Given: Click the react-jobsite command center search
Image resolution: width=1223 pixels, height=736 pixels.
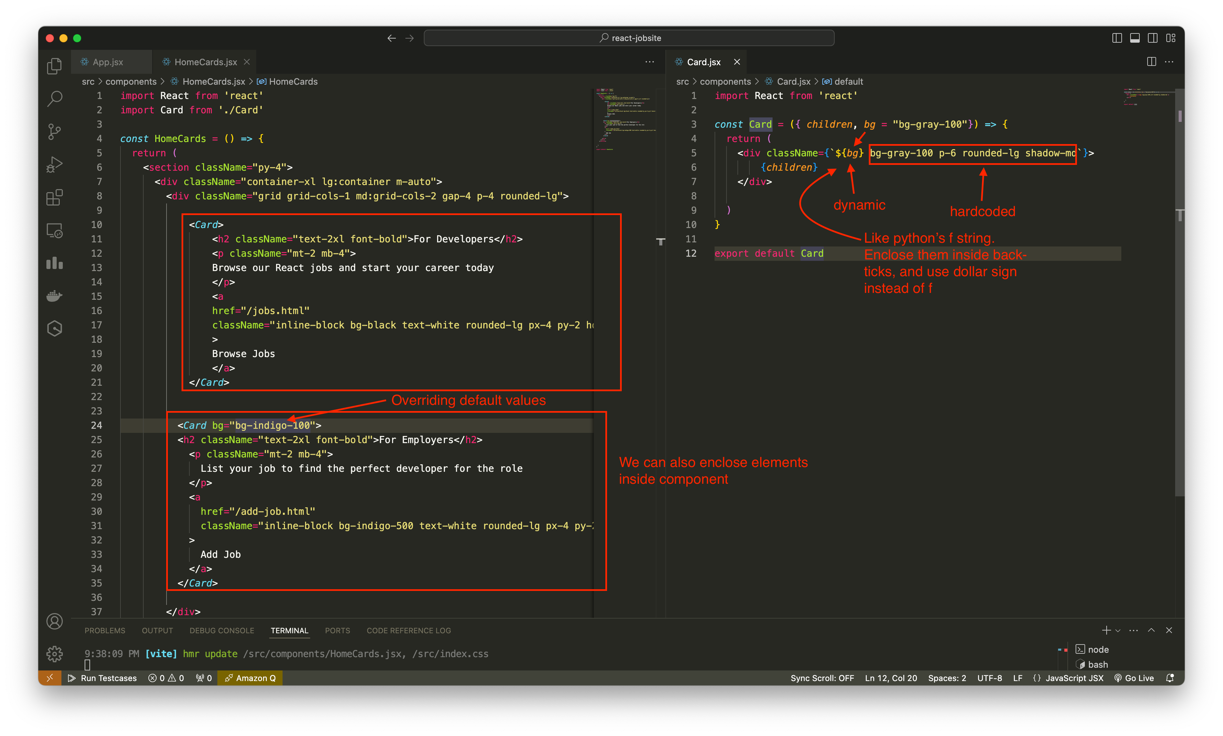Looking at the screenshot, I should click(629, 38).
